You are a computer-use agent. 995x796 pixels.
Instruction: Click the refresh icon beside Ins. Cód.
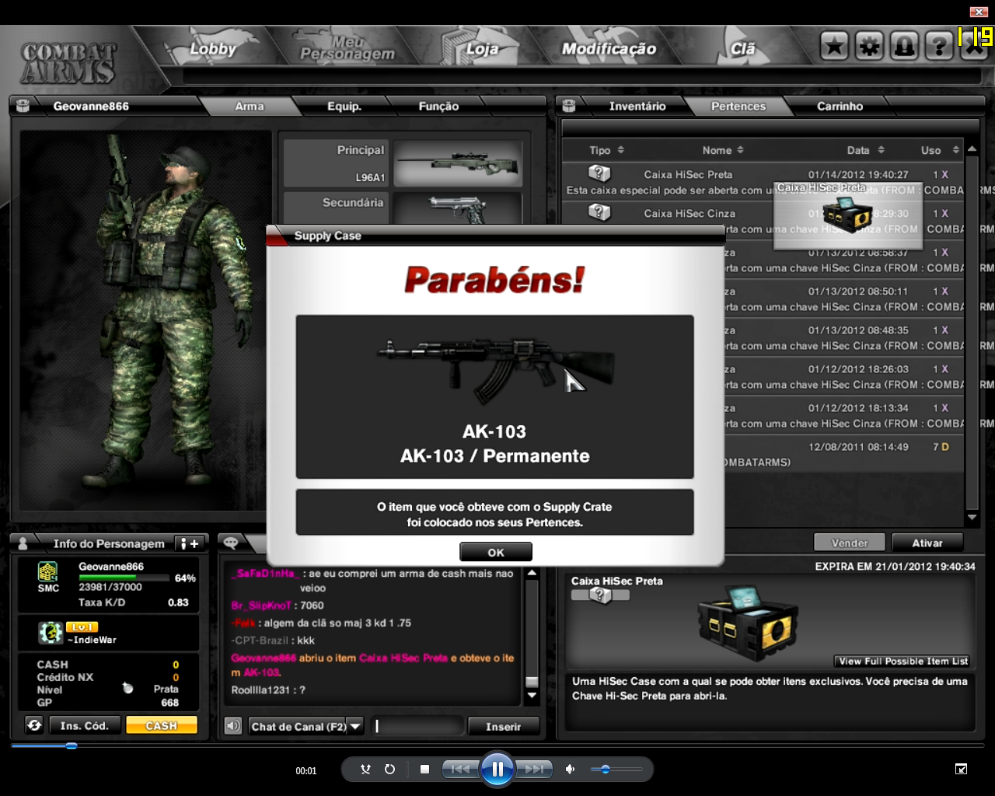click(34, 725)
